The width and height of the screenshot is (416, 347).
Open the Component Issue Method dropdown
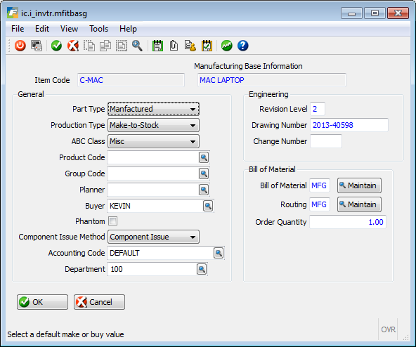pos(153,237)
